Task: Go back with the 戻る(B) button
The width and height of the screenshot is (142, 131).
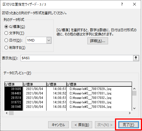Action: [82, 125]
